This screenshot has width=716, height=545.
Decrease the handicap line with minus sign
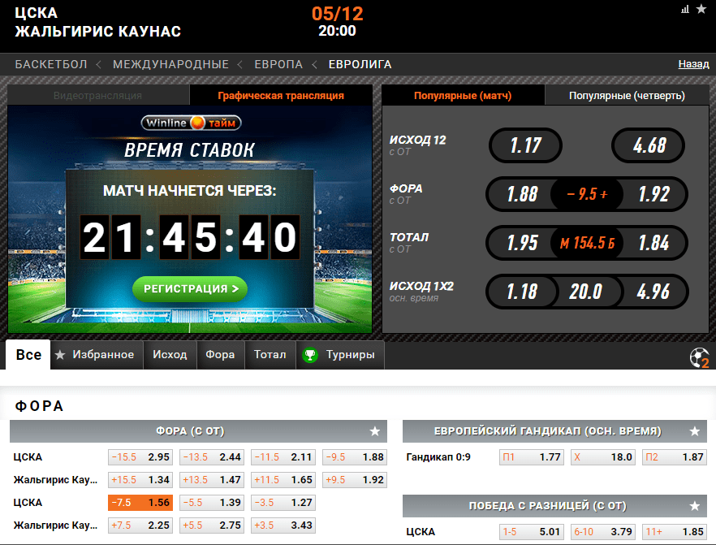click(571, 195)
